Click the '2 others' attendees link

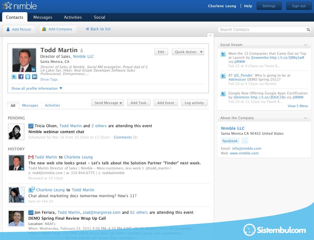[99, 126]
